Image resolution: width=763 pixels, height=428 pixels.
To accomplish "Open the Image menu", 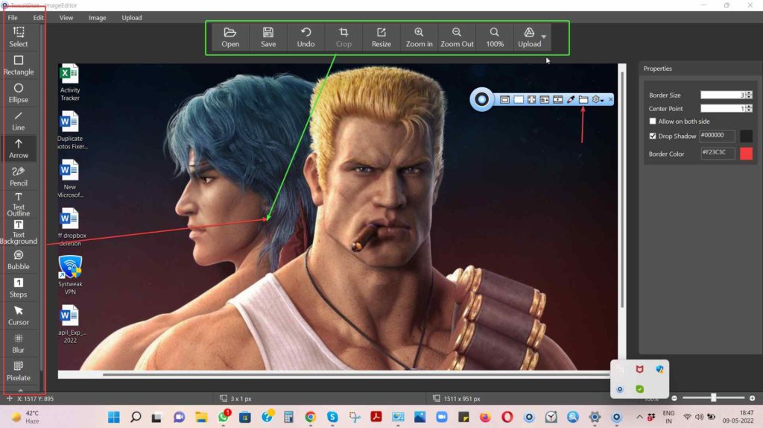I will point(98,18).
